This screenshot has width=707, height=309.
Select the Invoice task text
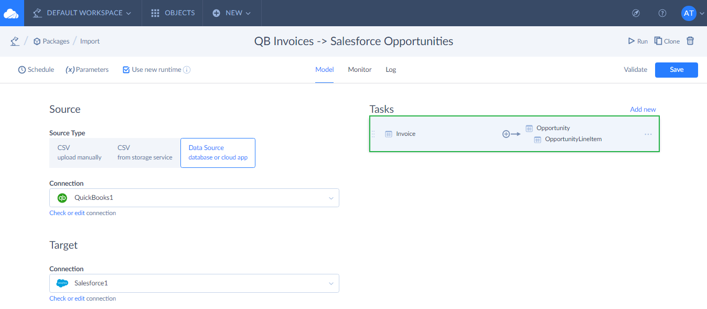pyautogui.click(x=406, y=134)
